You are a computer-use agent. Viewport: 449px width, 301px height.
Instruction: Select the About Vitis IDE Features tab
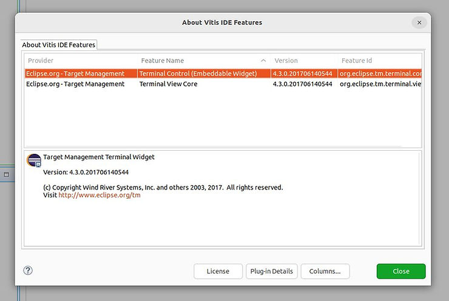click(59, 45)
